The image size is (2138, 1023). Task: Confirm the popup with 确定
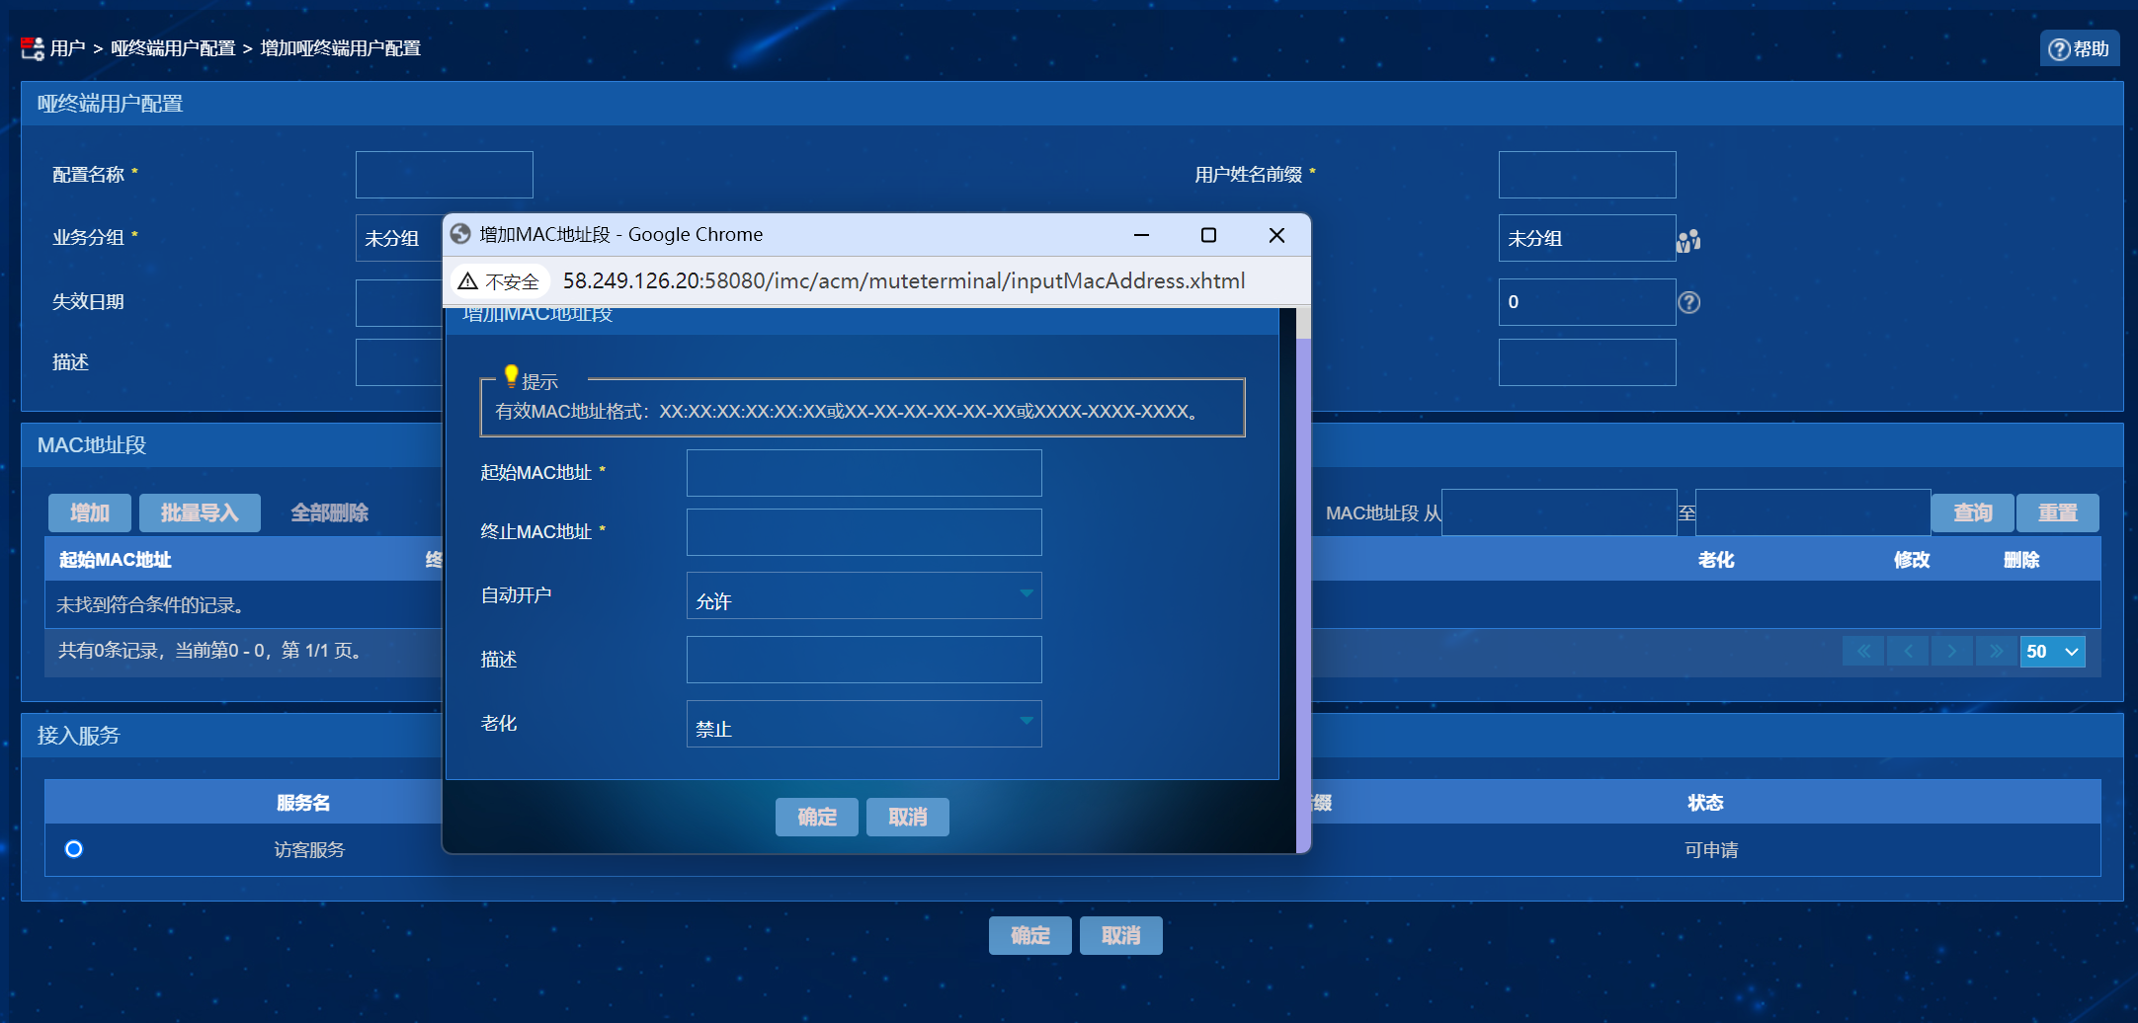817,817
